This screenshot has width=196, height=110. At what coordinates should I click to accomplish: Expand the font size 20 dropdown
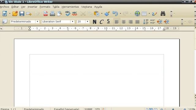click(x=87, y=22)
